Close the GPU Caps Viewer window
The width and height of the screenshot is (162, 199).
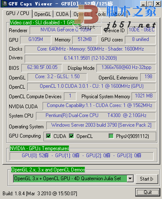tap(158, 4)
